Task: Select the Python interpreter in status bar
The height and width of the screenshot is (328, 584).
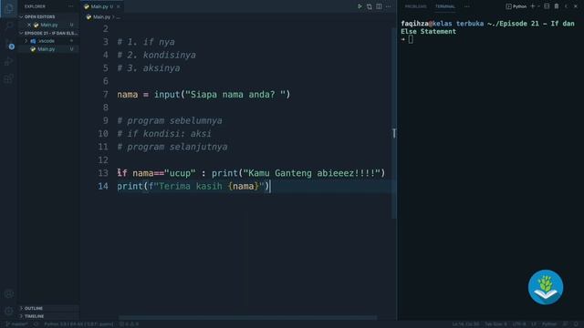Action: (78, 324)
